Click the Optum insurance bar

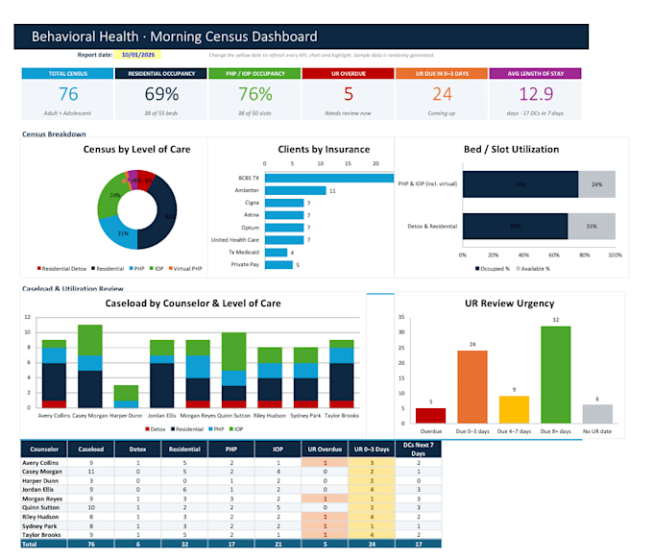click(x=284, y=228)
